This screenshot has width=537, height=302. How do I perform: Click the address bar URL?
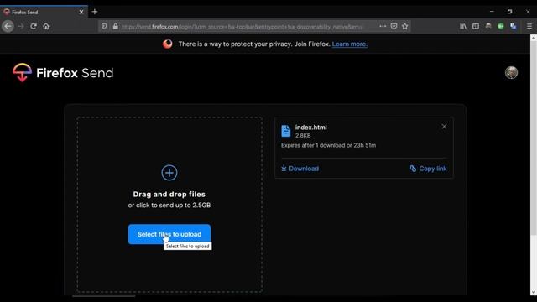tap(242, 26)
